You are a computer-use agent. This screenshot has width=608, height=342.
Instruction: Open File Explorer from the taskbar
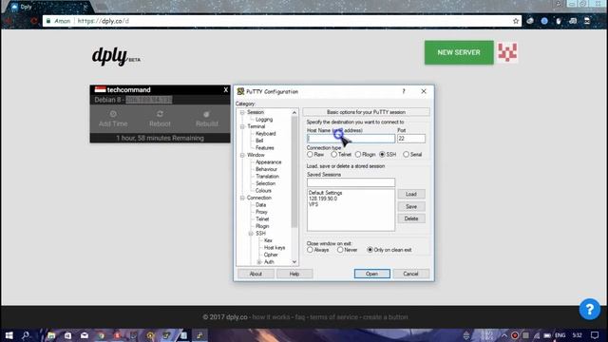click(51, 335)
